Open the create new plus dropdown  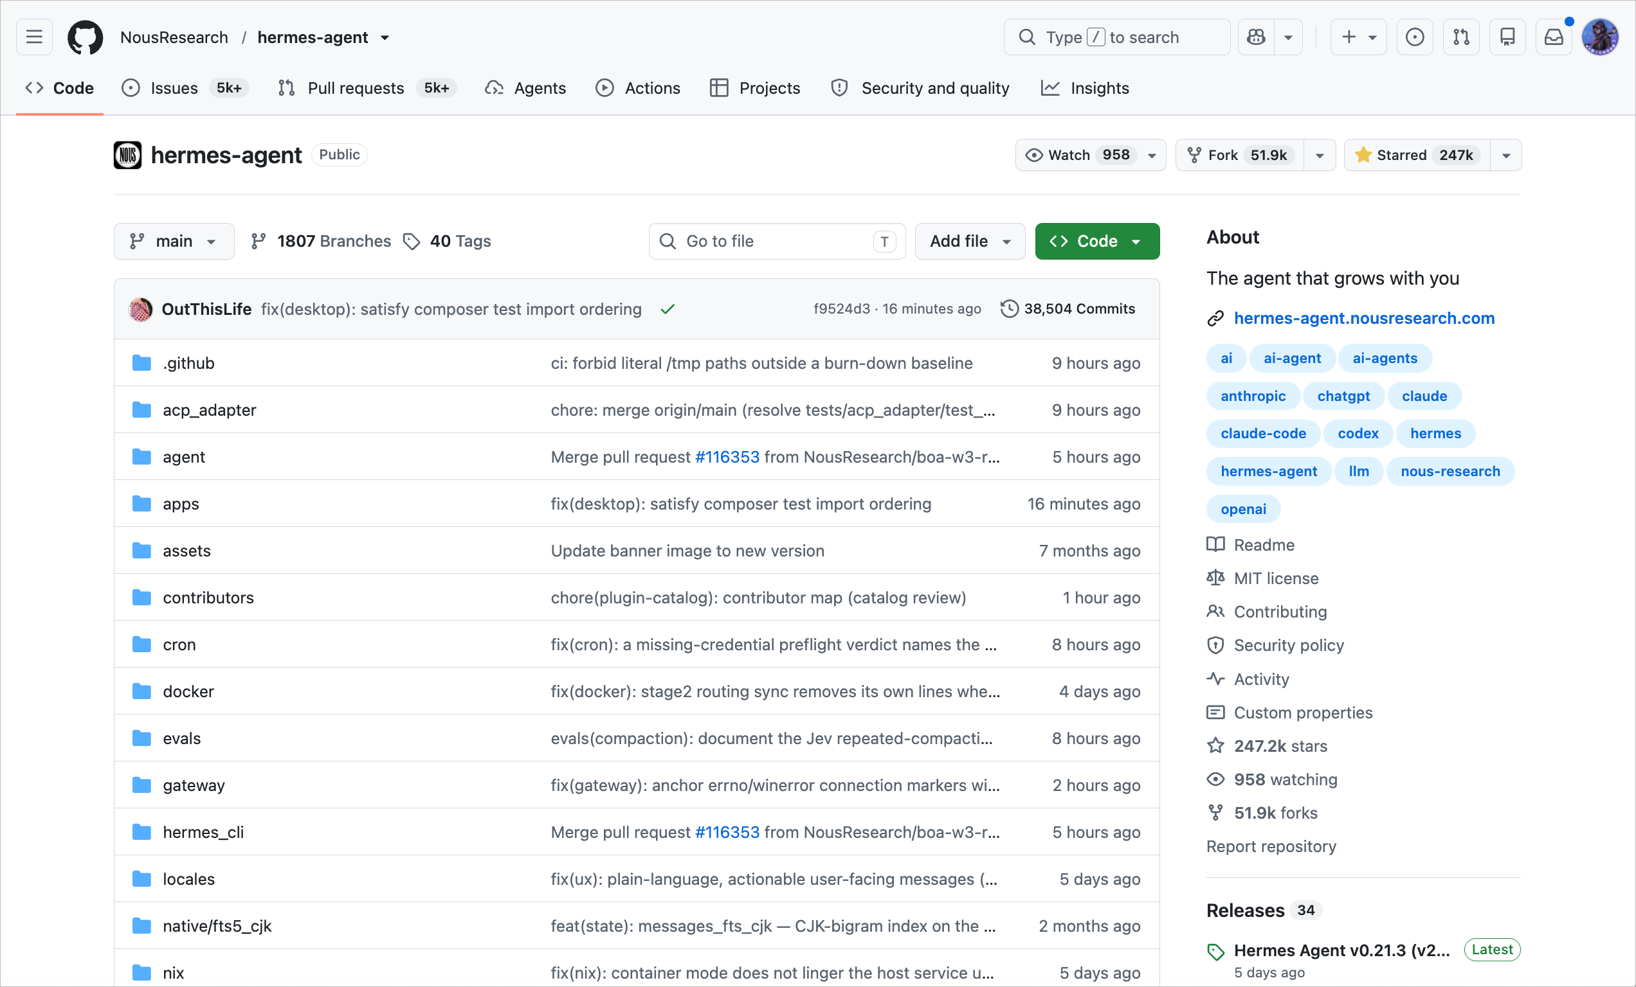pyautogui.click(x=1359, y=37)
